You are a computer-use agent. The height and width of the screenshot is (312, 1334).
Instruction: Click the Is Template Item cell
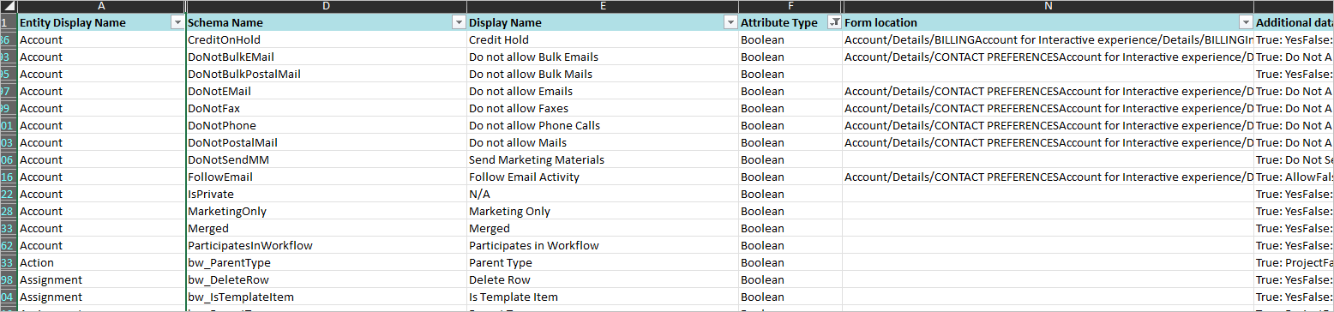[603, 297]
